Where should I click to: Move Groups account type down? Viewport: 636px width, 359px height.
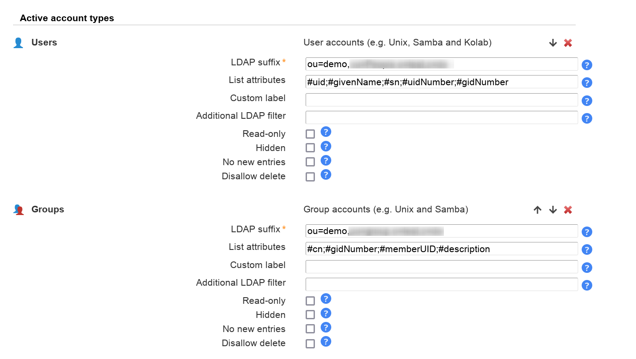tap(553, 210)
